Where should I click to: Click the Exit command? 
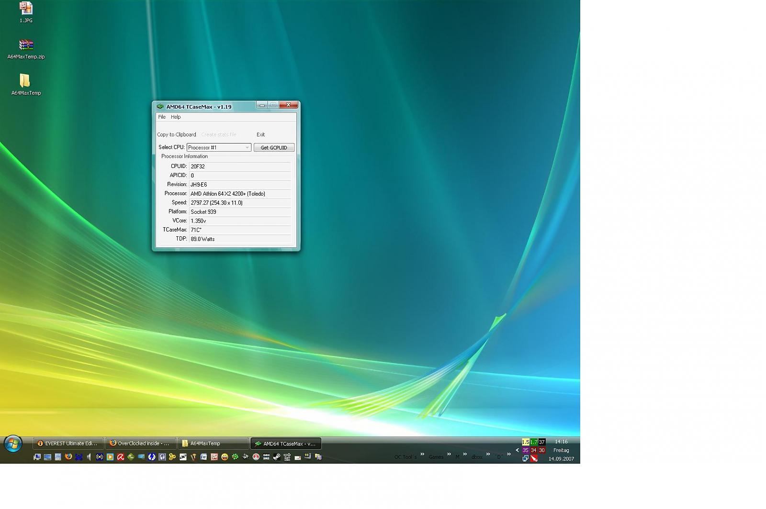coord(260,134)
